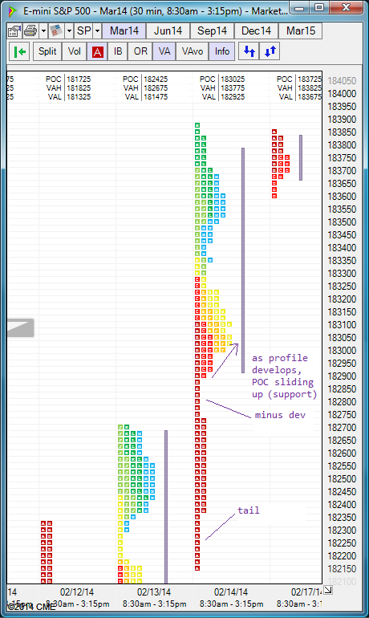
Task: Minimize the Market Profile window
Action: (301, 8)
